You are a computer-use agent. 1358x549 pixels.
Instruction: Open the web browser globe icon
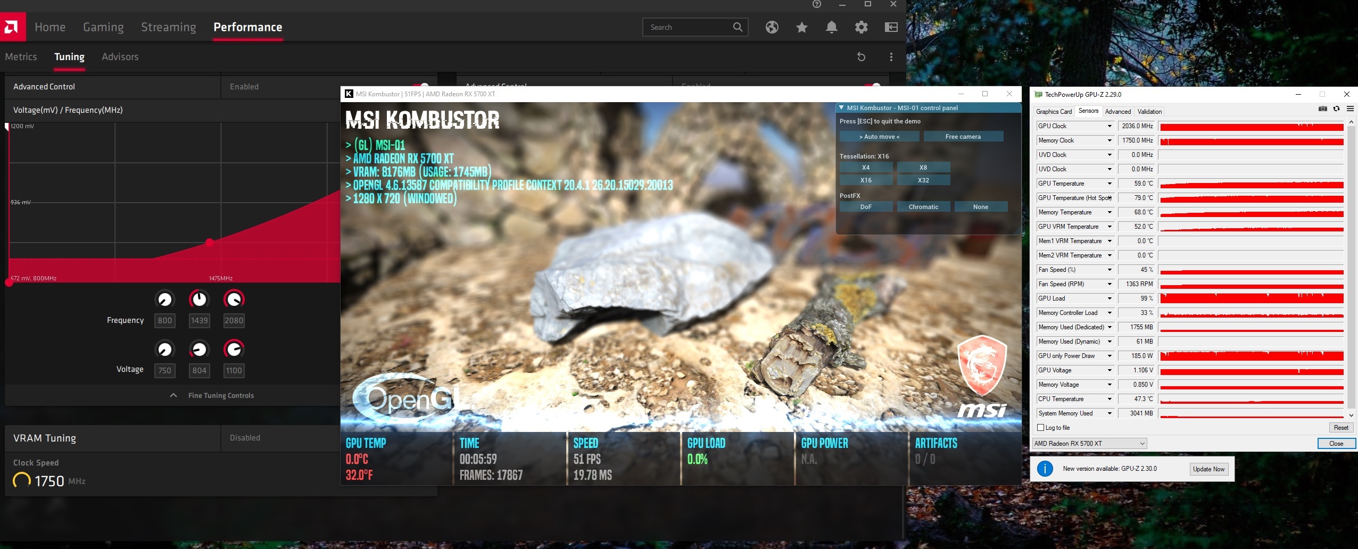click(x=772, y=27)
